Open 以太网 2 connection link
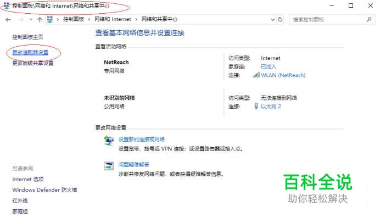Viewport: 380px width, 223px height. [271, 107]
